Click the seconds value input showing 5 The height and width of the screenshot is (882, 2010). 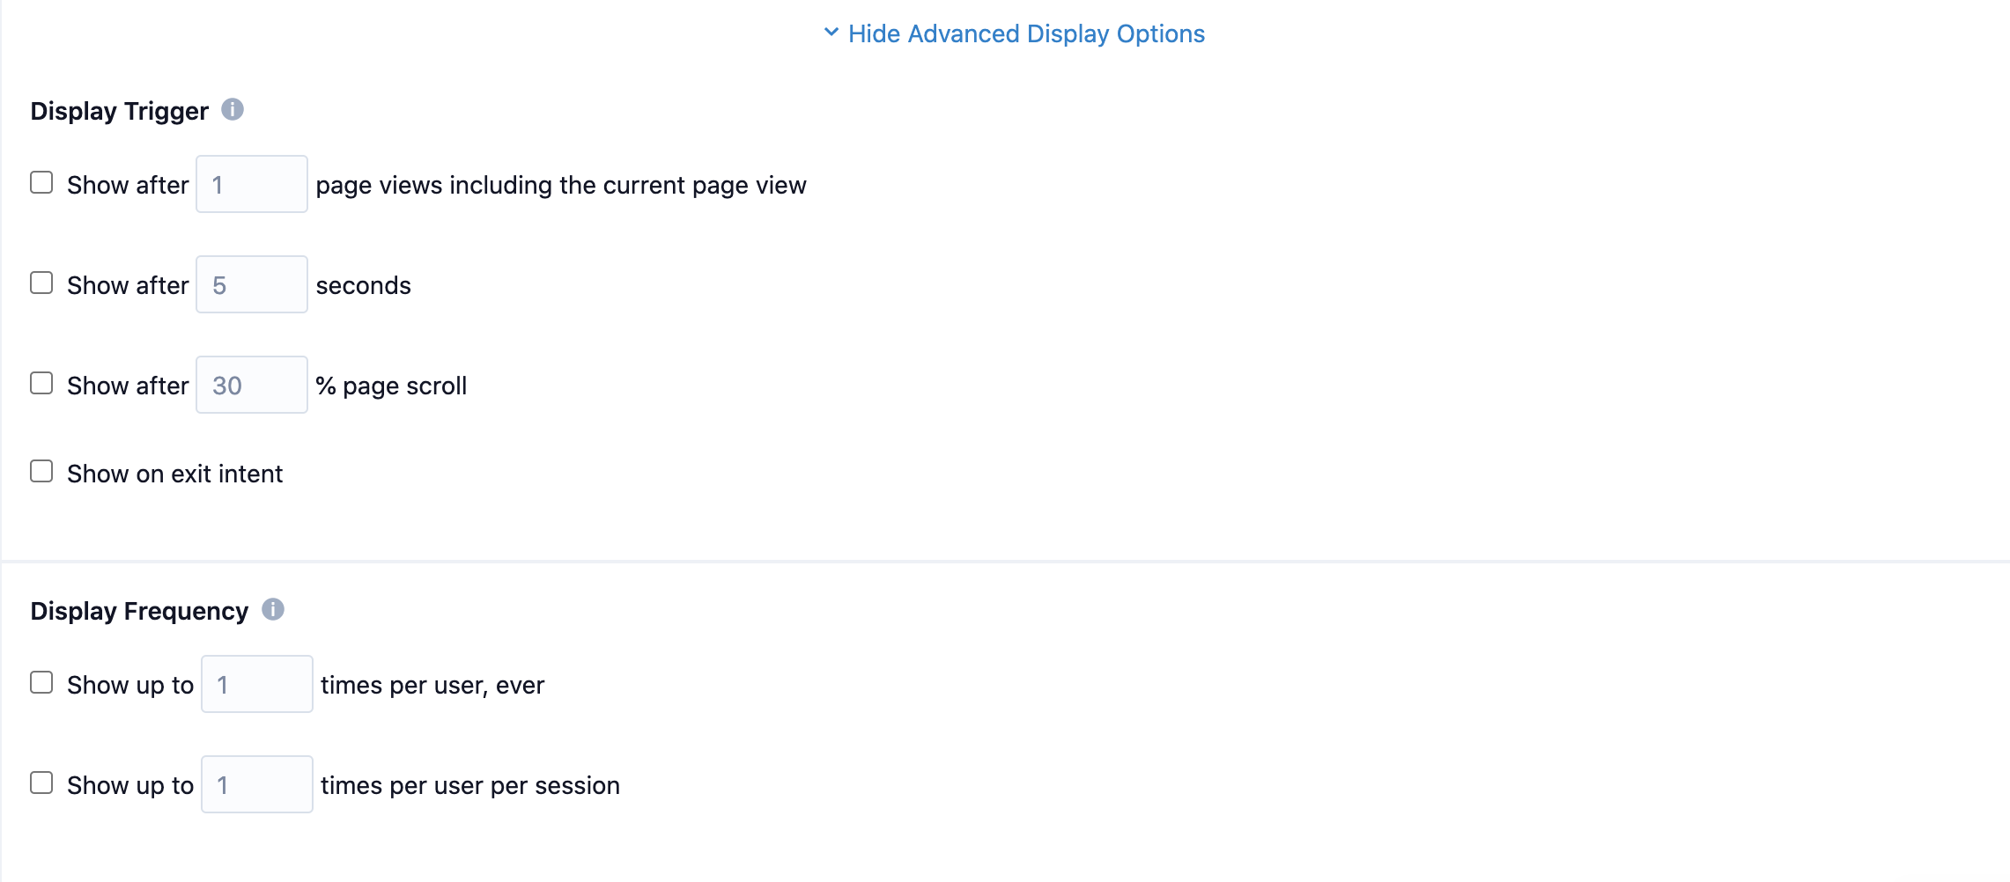pyautogui.click(x=251, y=284)
